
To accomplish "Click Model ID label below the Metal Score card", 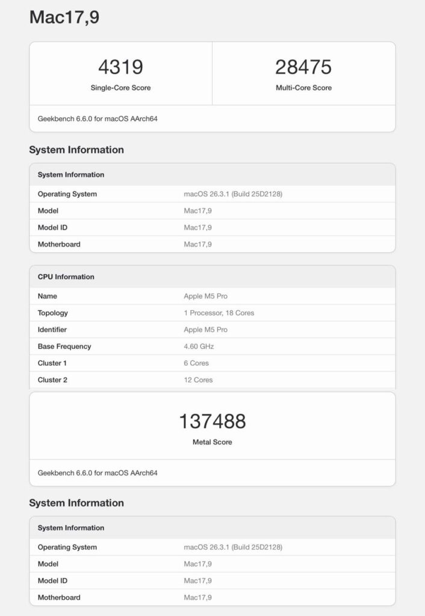I will pyautogui.click(x=52, y=581).
